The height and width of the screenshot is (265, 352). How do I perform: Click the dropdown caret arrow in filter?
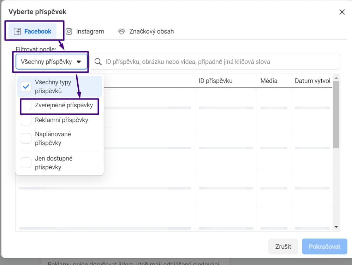(x=79, y=62)
